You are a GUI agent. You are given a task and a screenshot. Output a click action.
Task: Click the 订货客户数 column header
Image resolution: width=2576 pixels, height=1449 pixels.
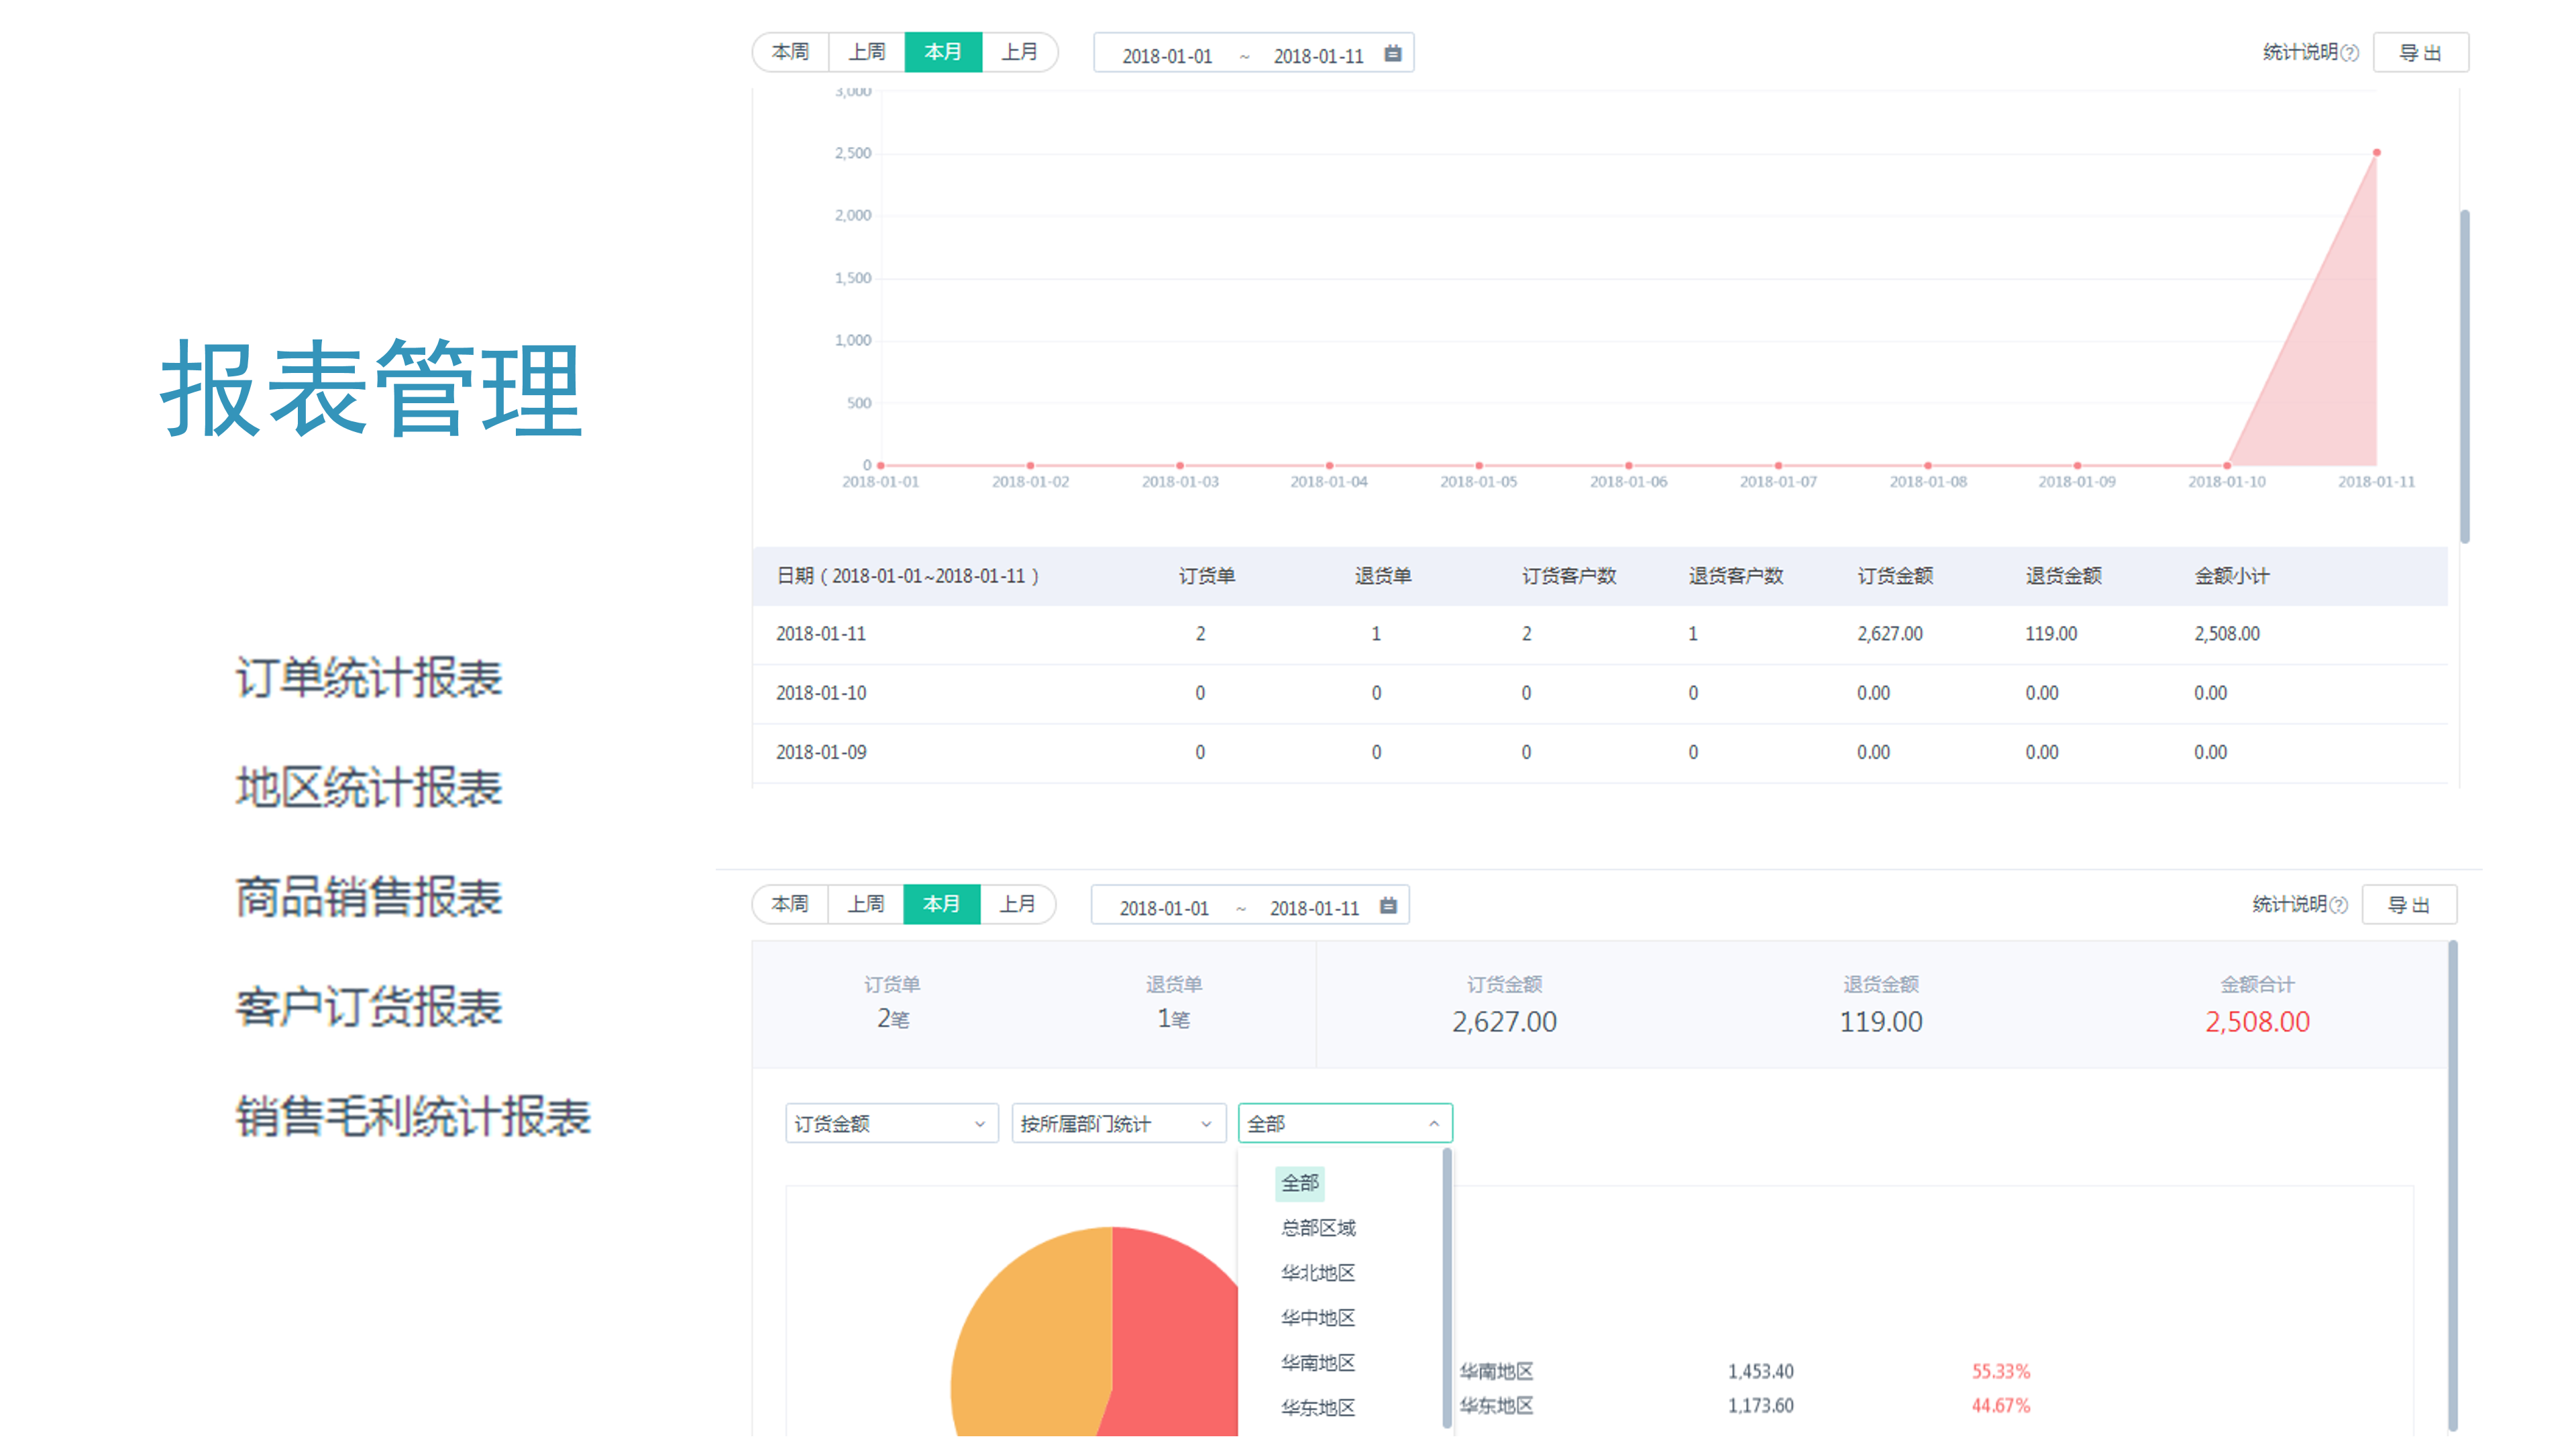1569,576
